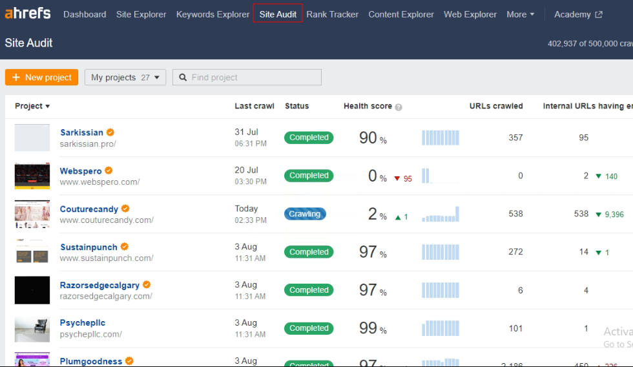The height and width of the screenshot is (367, 633).
Task: Click Webspero's red down arrow 95 change
Action: click(403, 178)
